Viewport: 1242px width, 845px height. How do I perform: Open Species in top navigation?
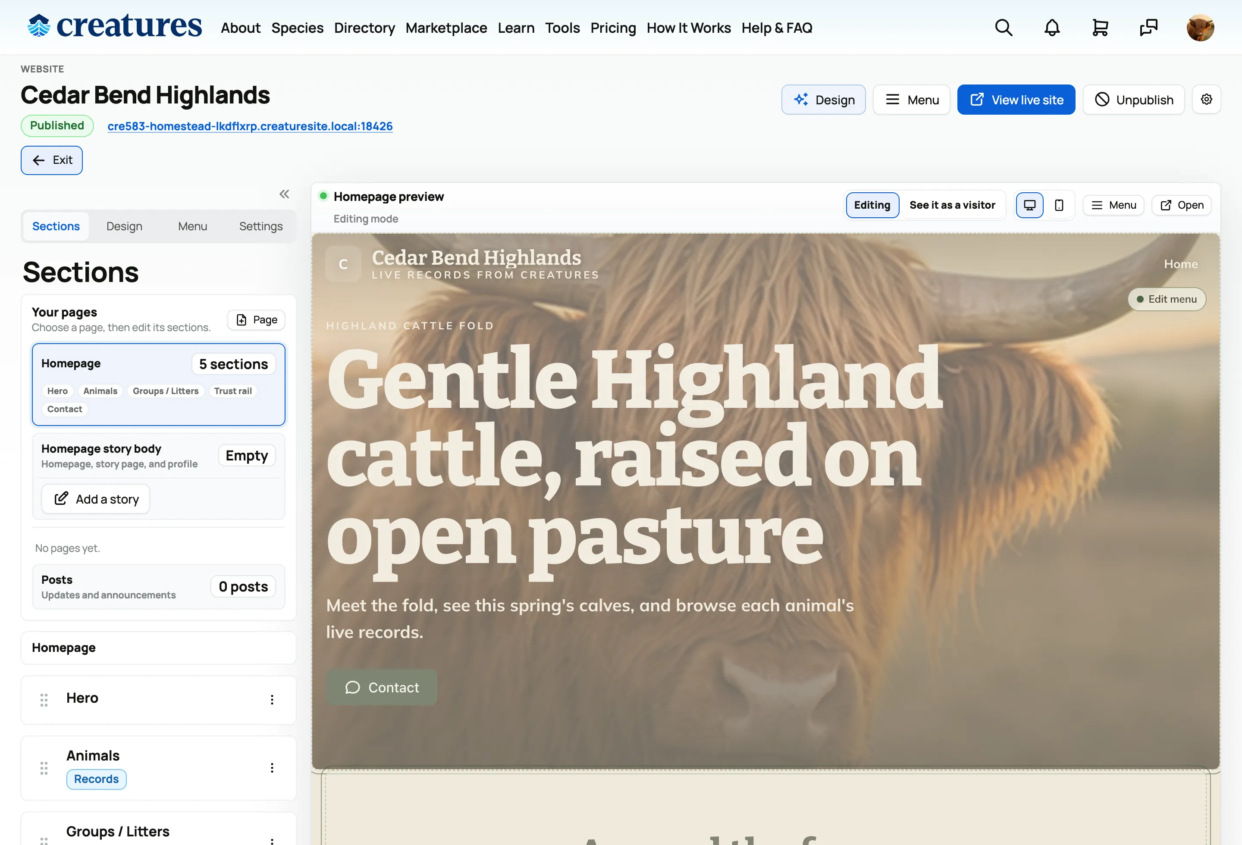297,28
